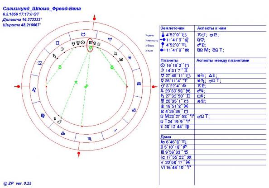The width and height of the screenshot is (269, 188).
Task: Select the Virgo glyph on the wheel
Action: (43, 116)
